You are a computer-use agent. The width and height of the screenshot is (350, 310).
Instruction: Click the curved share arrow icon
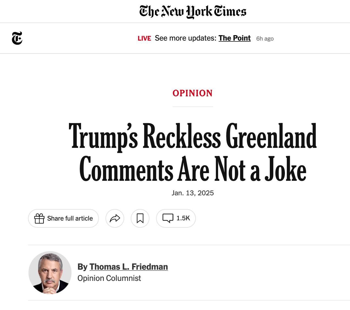point(115,218)
